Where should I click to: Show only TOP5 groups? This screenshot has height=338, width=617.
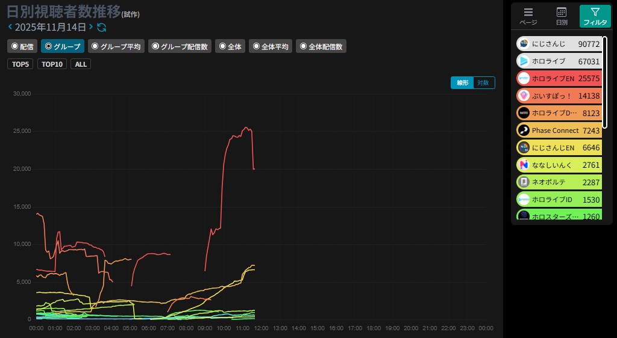[x=20, y=64]
